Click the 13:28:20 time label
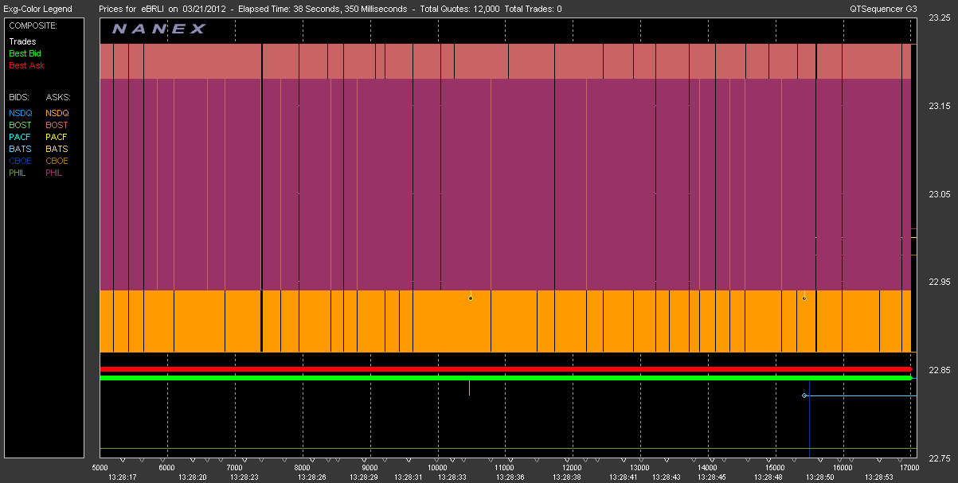The height and width of the screenshot is (483, 958). (x=192, y=477)
